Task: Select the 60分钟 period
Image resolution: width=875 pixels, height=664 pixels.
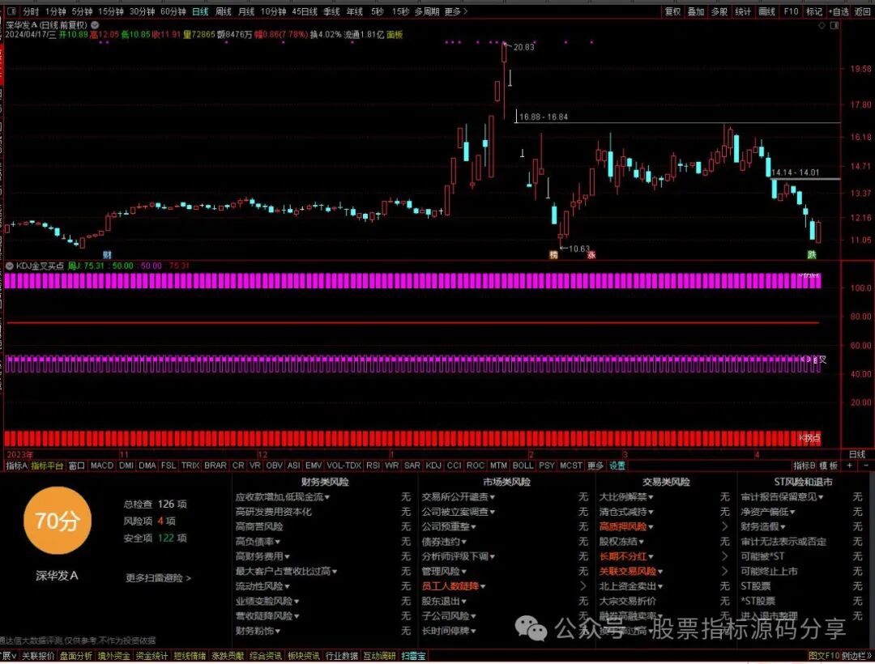Action: click(173, 11)
